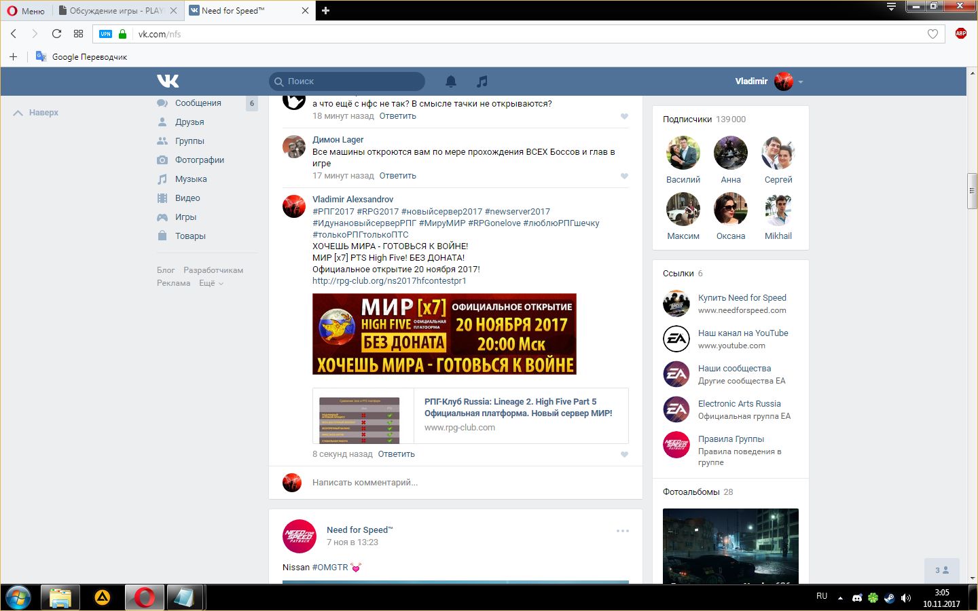Click the Товары shopping bag icon
Image resolution: width=978 pixels, height=611 pixels.
(x=162, y=236)
